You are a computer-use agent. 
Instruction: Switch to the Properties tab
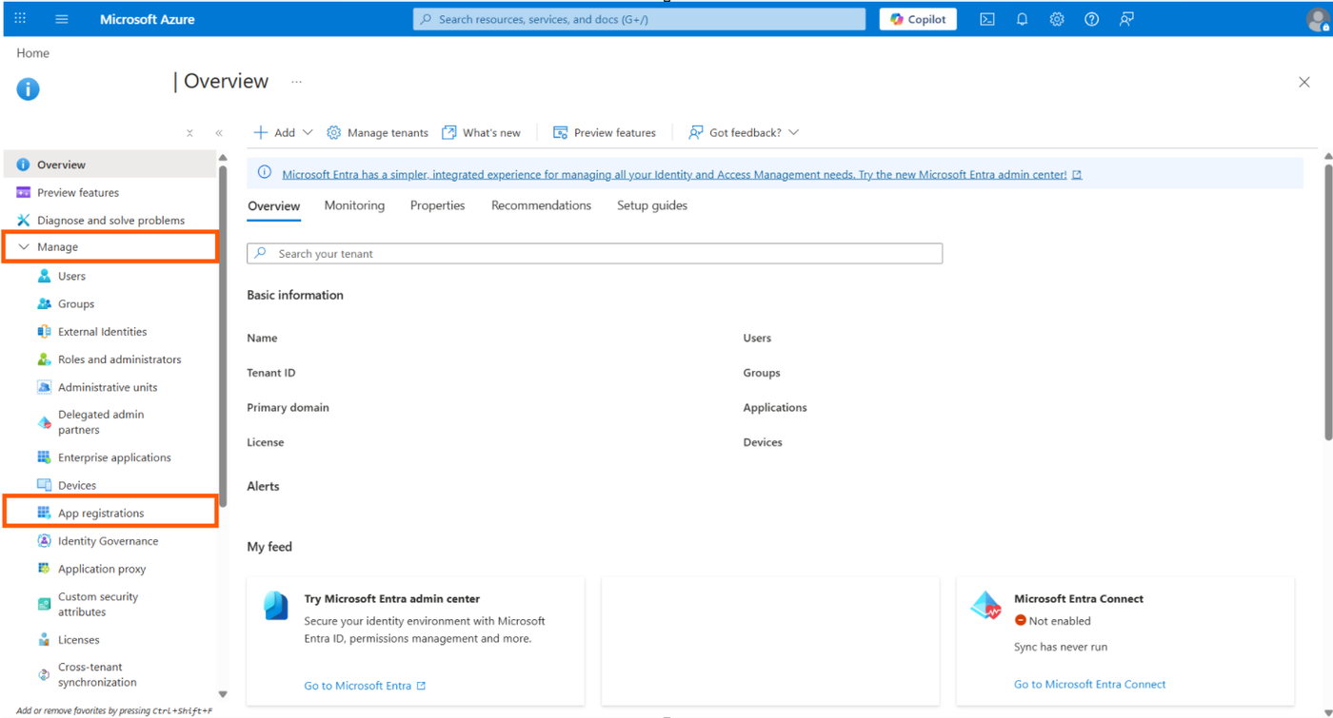click(x=437, y=205)
